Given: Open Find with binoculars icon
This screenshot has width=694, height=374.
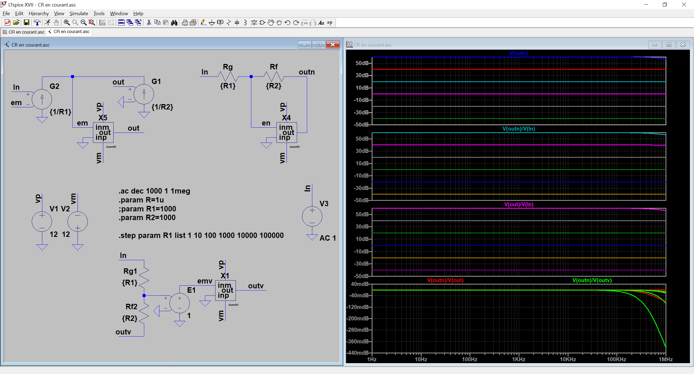Looking at the screenshot, I should click(x=174, y=23).
